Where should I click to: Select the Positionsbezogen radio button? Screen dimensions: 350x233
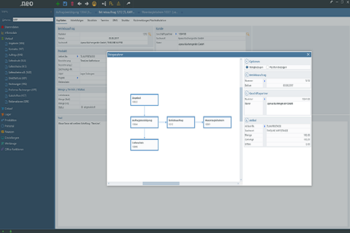coord(267,67)
